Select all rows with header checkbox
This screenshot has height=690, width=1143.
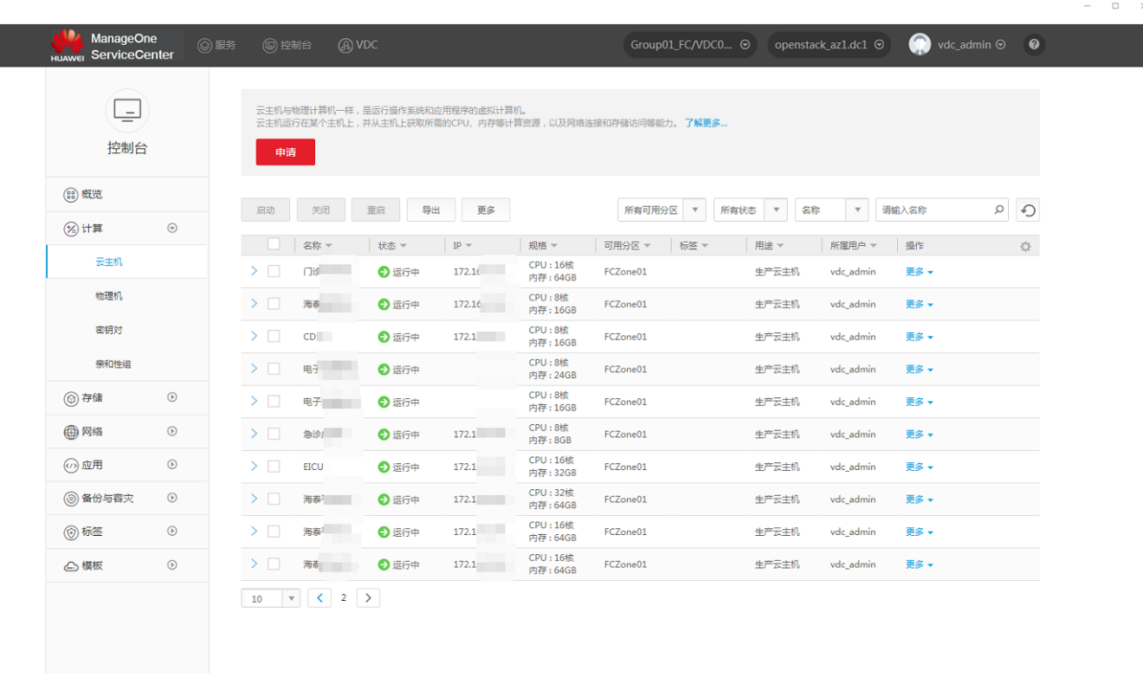(x=274, y=245)
